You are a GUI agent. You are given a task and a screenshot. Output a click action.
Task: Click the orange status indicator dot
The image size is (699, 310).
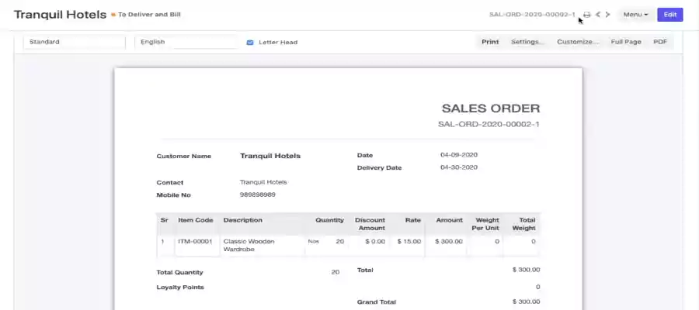click(113, 15)
